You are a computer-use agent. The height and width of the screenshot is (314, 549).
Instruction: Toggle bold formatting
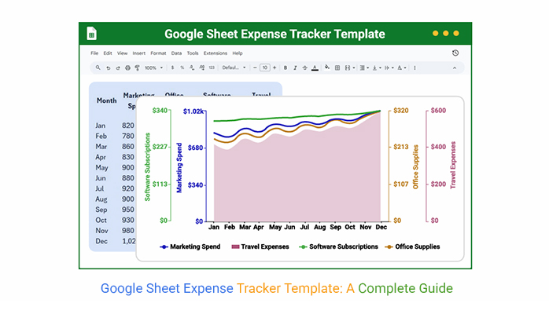point(286,68)
